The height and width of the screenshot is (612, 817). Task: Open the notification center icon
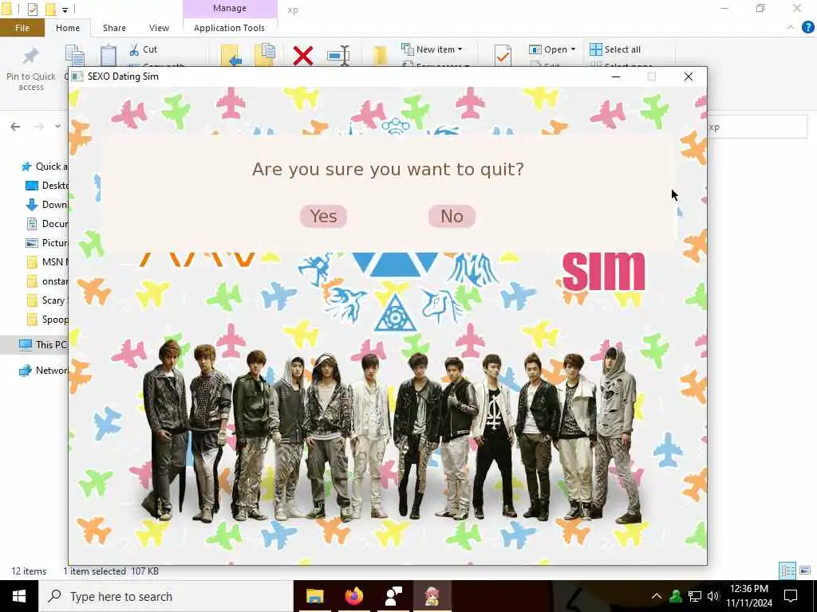pos(791,596)
